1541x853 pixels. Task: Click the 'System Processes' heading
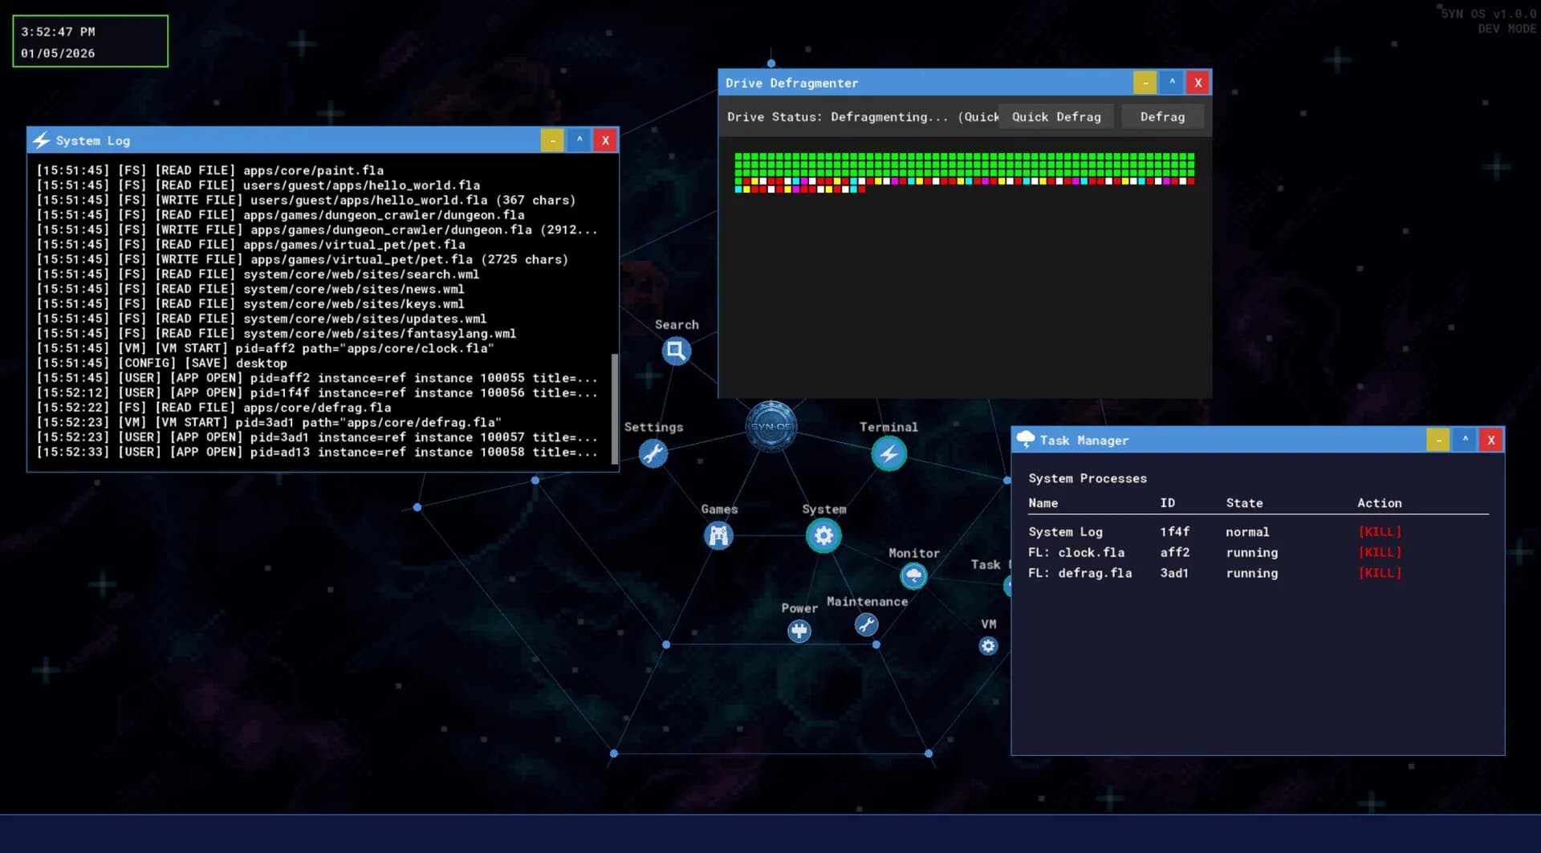(x=1088, y=478)
